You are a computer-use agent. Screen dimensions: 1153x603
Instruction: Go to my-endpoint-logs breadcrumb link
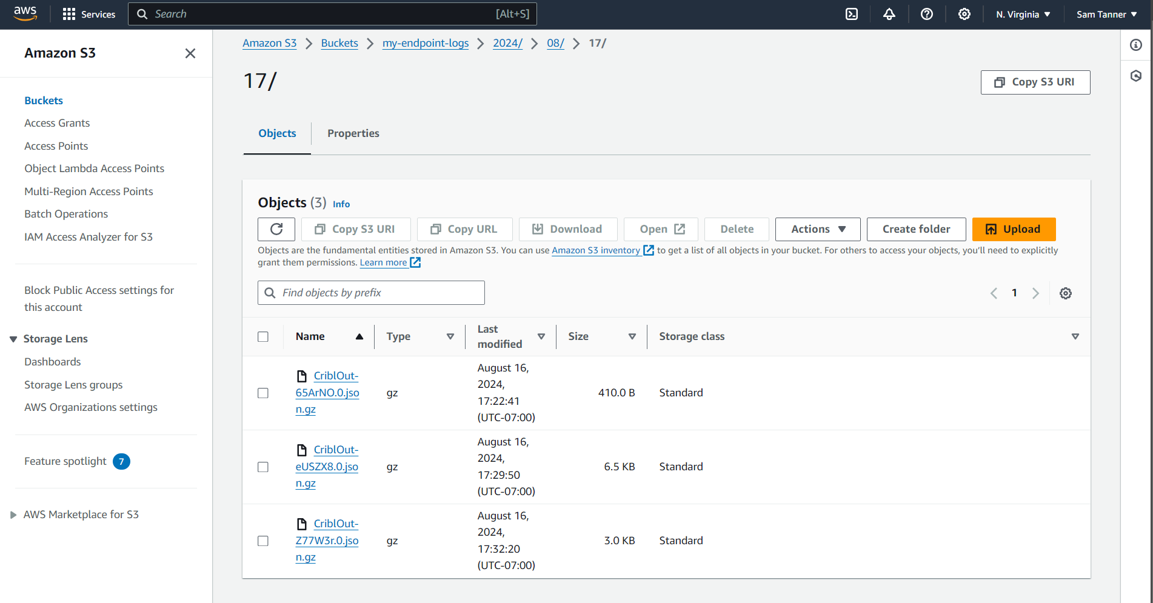[425, 43]
